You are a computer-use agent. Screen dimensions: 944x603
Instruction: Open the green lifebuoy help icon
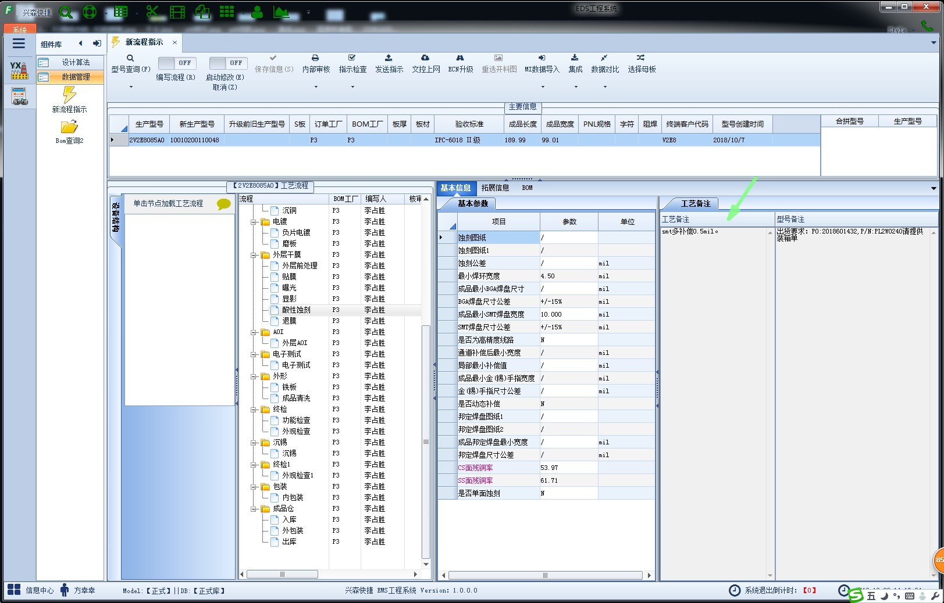(x=90, y=12)
